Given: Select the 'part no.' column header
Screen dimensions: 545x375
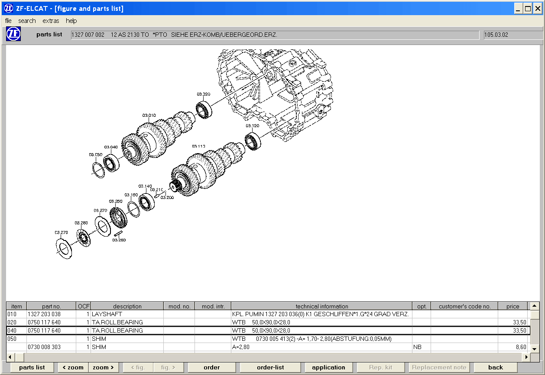Looking at the screenshot, I should pyautogui.click(x=51, y=306).
